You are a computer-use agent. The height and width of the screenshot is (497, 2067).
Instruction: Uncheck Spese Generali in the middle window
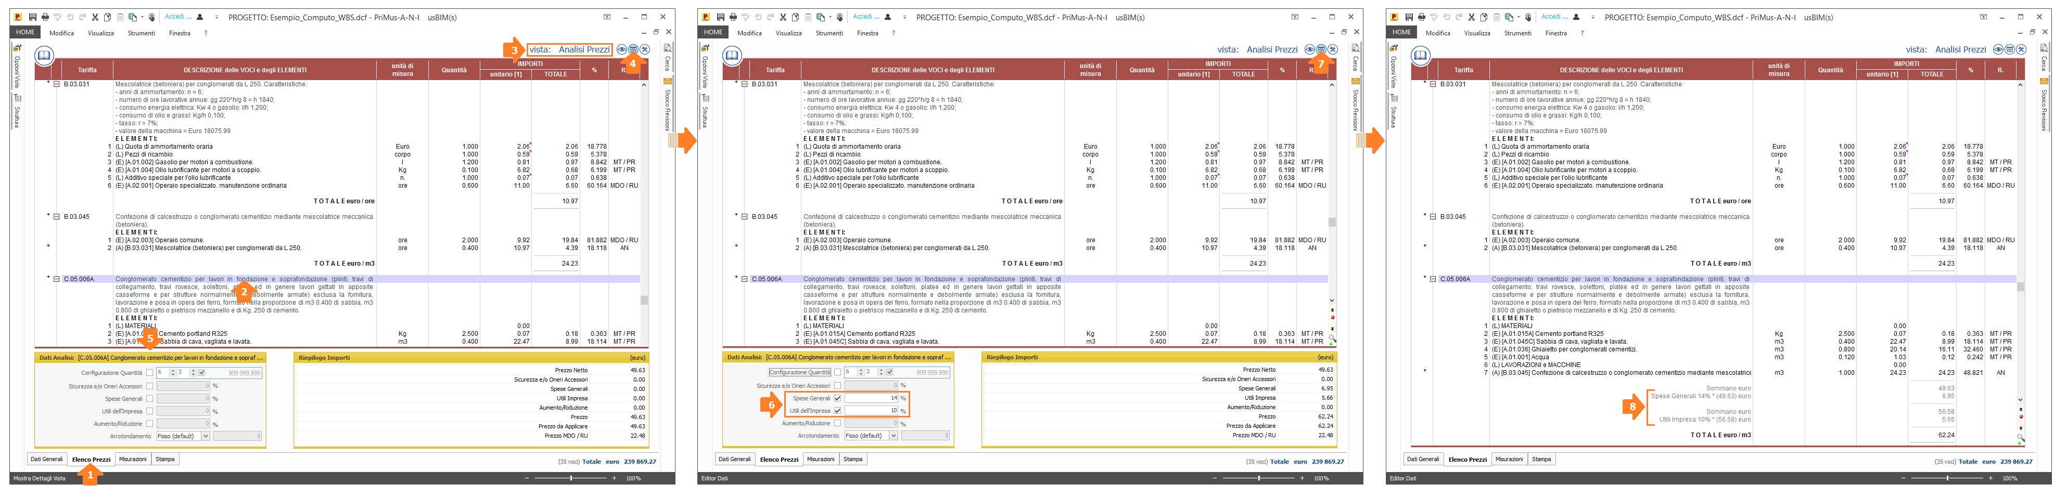pos(838,398)
